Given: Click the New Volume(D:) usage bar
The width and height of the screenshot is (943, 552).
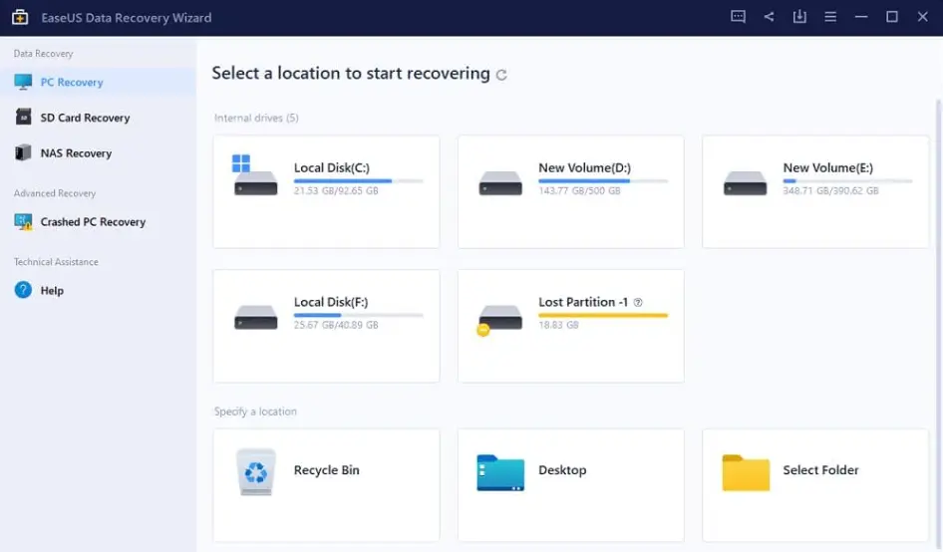Looking at the screenshot, I should (603, 180).
